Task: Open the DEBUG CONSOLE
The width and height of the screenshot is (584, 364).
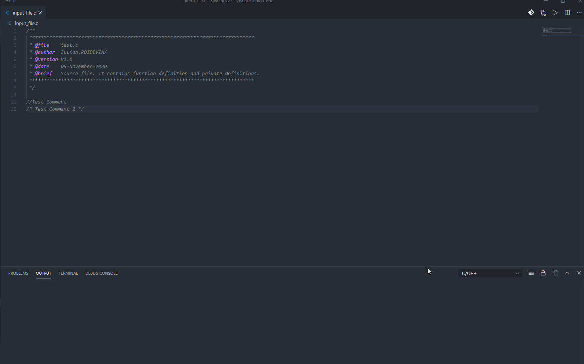Action: [101, 273]
